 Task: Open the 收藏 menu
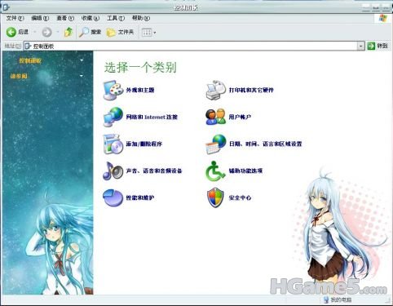click(91, 18)
